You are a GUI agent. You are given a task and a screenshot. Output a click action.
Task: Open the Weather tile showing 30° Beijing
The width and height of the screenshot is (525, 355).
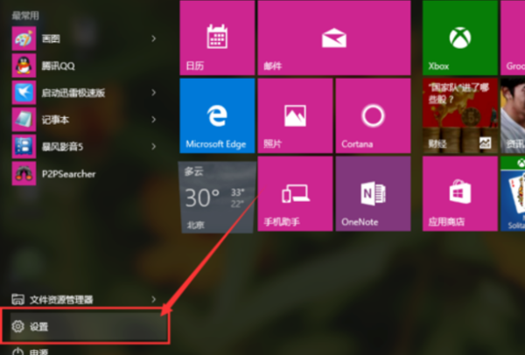coord(217,197)
